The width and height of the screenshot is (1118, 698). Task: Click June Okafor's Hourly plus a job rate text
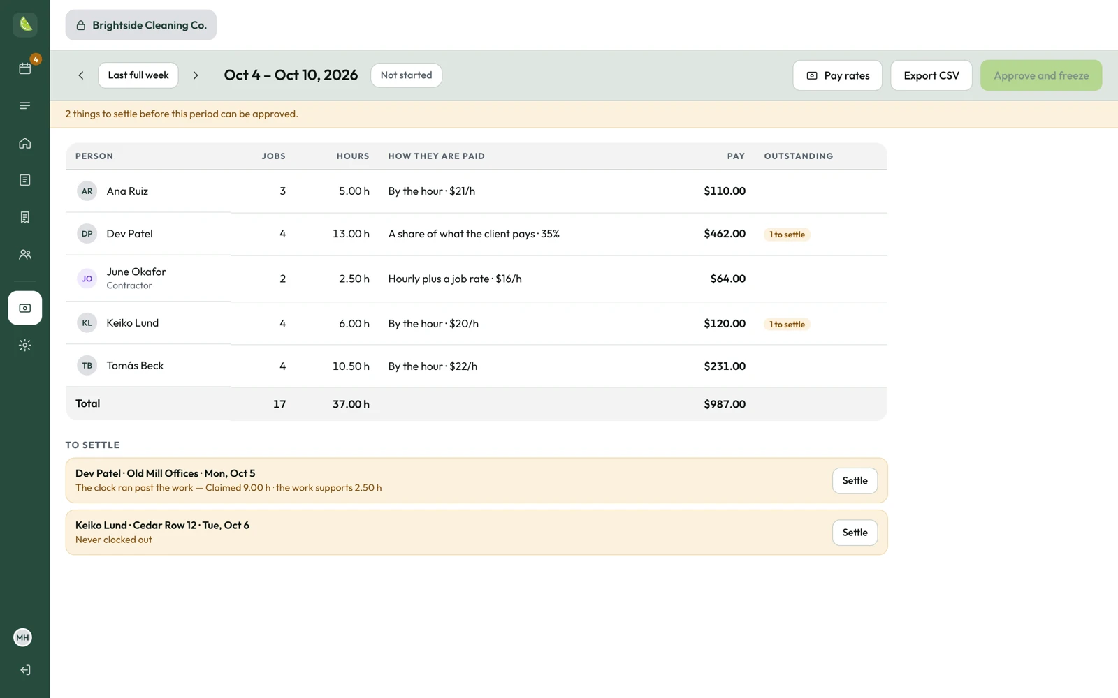point(455,279)
